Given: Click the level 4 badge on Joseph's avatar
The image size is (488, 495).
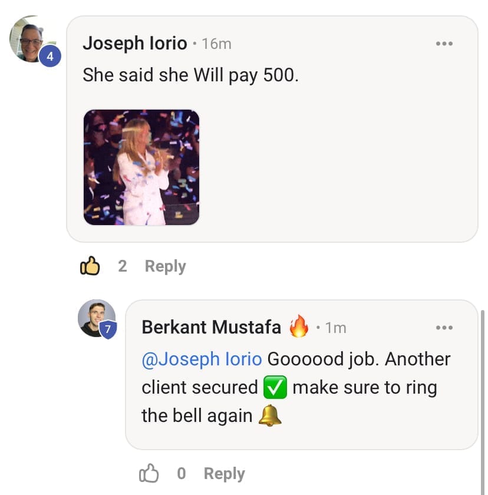Looking at the screenshot, I should pos(50,57).
